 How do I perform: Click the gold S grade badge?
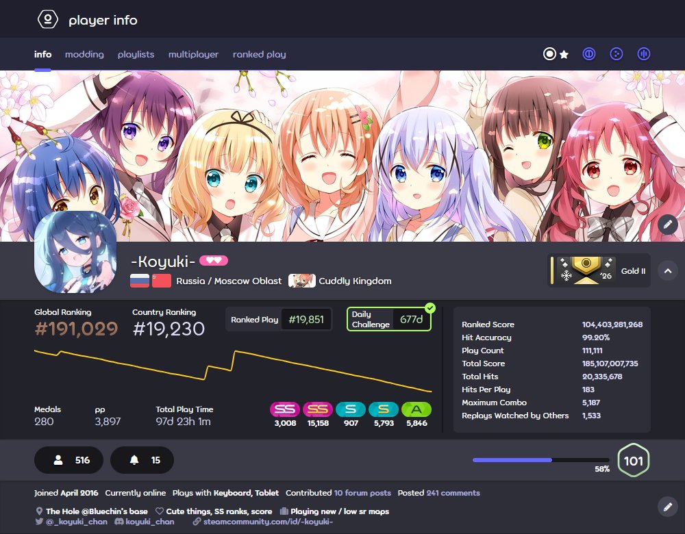tap(384, 409)
